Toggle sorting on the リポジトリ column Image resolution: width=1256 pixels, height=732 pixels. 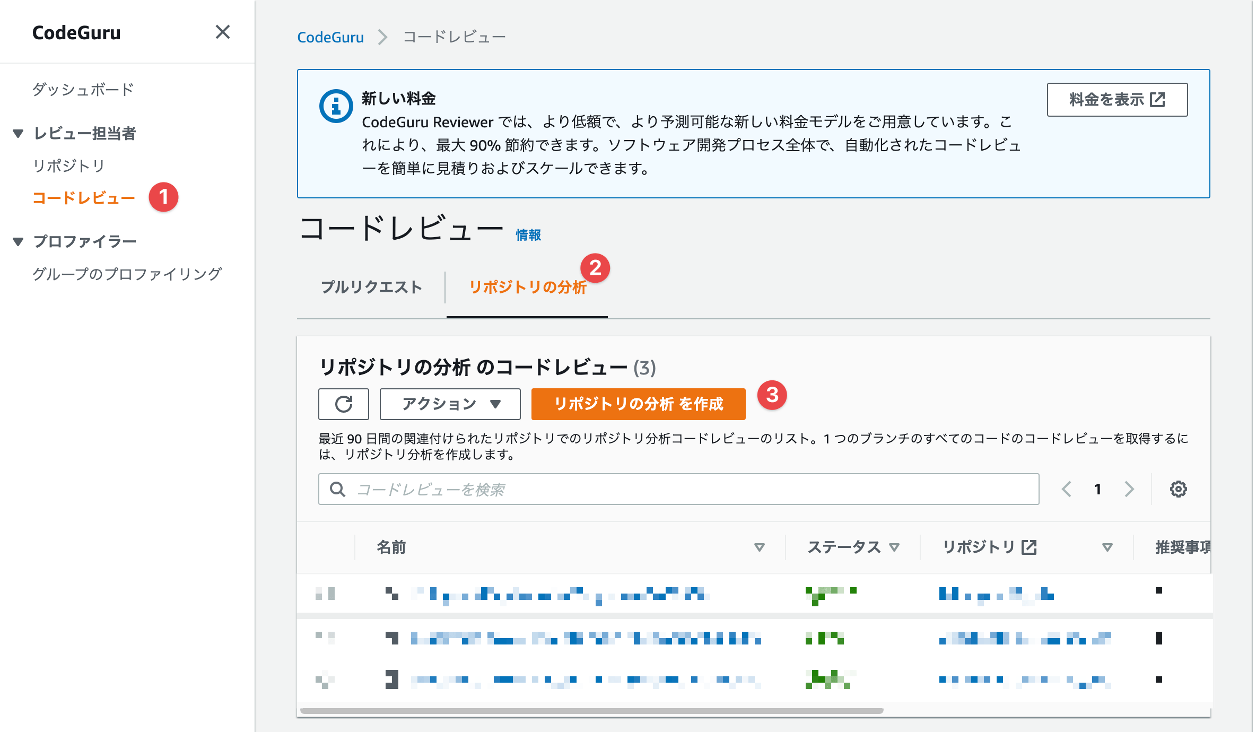coord(1106,547)
